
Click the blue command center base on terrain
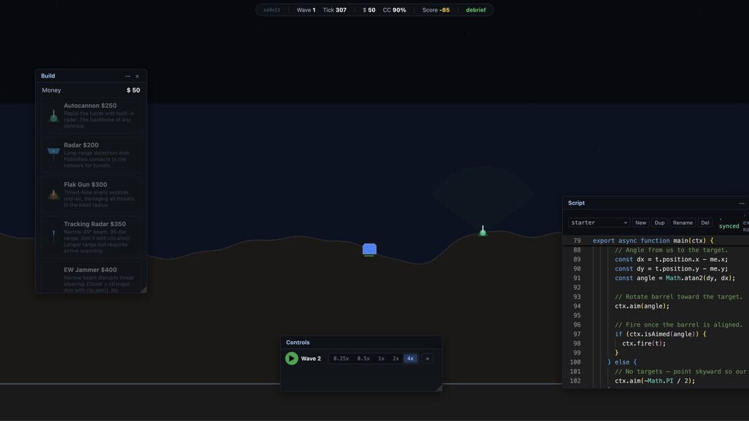pyautogui.click(x=369, y=250)
